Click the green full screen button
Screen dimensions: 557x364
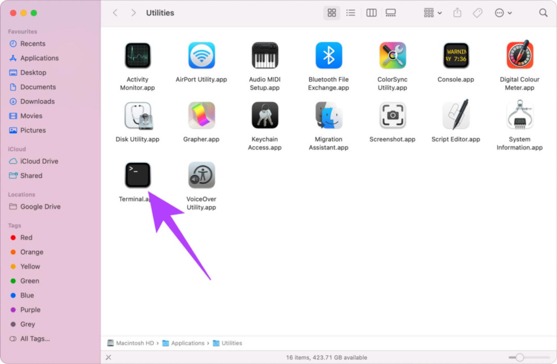tap(34, 13)
